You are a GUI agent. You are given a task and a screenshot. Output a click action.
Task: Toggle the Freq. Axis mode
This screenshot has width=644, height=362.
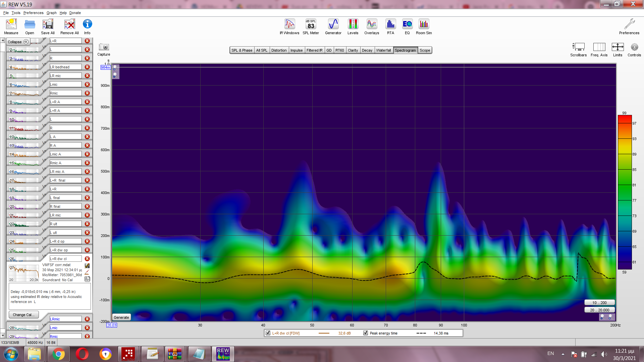tap(599, 47)
